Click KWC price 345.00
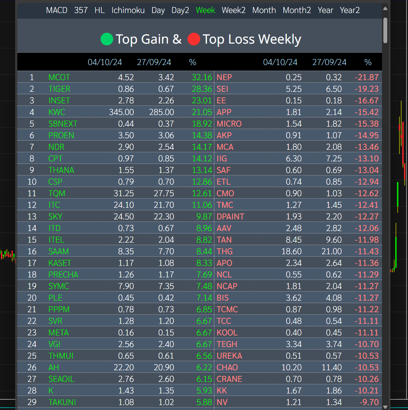The height and width of the screenshot is (410, 408). [121, 112]
